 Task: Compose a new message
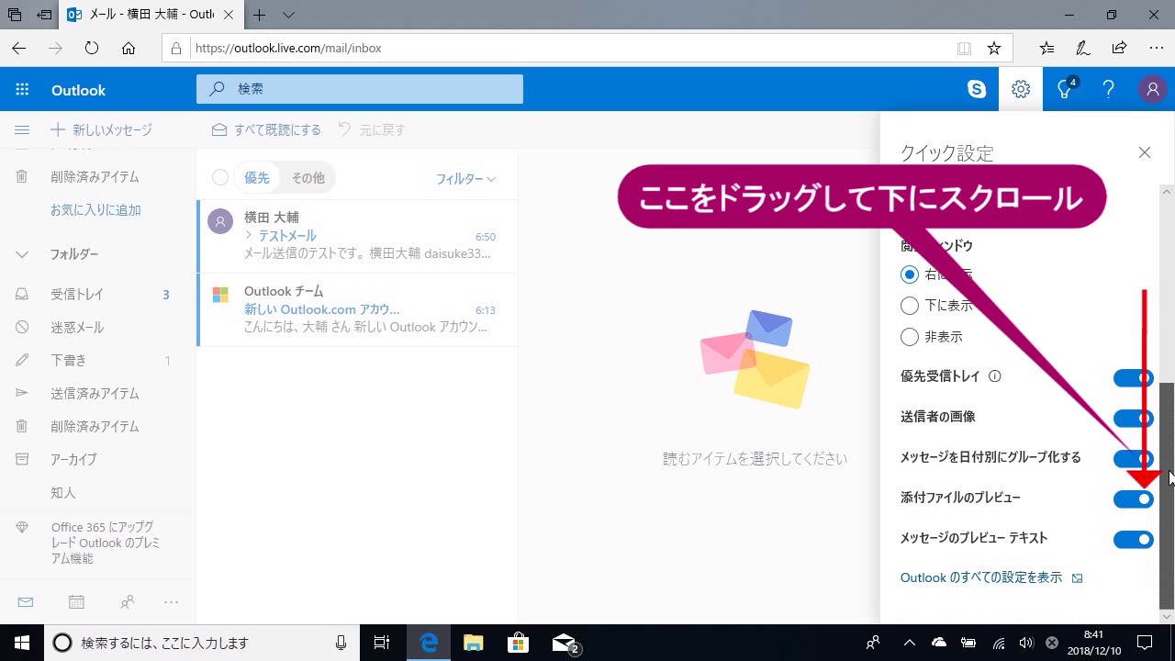click(101, 130)
